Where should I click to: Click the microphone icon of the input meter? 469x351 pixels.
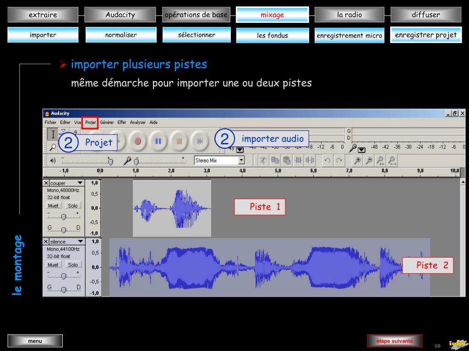pos(353,148)
